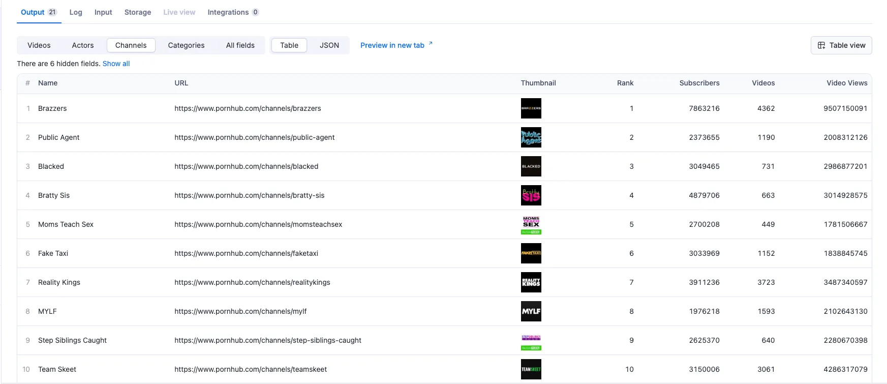Click the MYLF name cell

(x=47, y=311)
